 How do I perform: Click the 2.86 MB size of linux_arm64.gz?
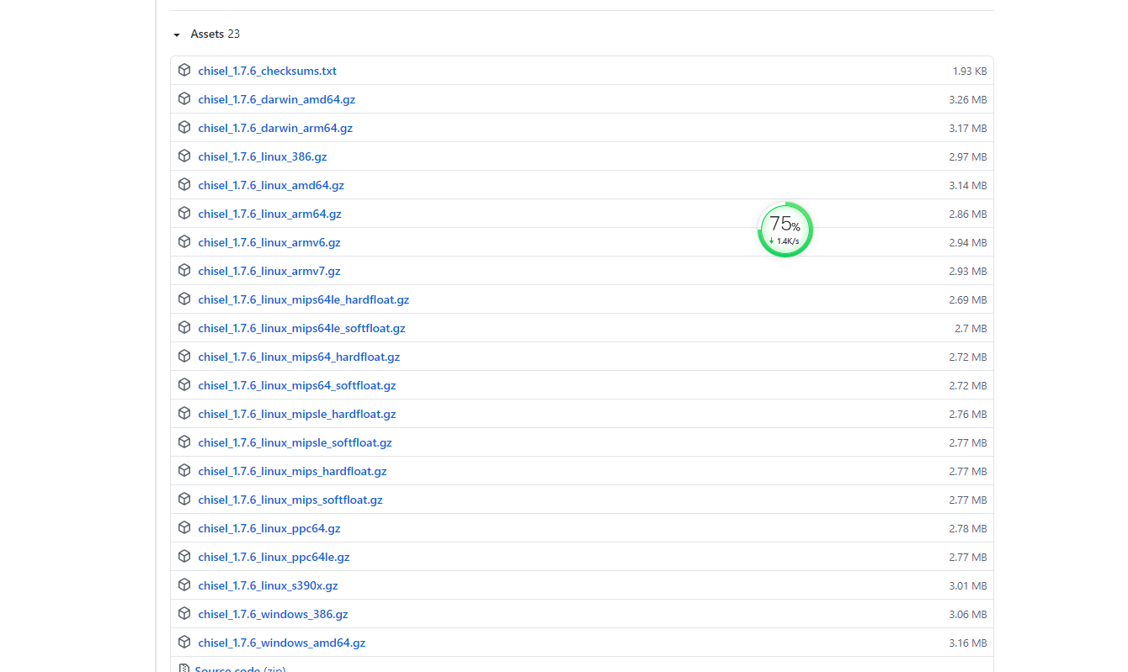tap(968, 214)
